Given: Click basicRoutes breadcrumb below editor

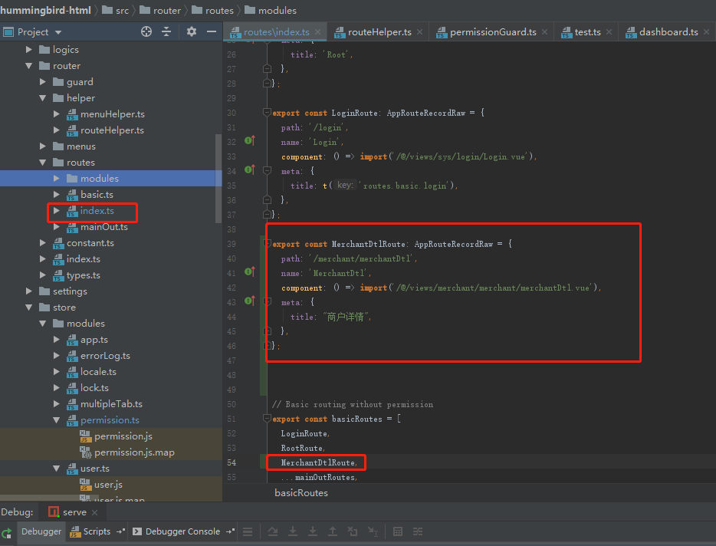Looking at the screenshot, I should coord(301,493).
